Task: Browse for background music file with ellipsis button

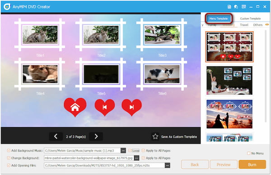Action: tap(123, 151)
